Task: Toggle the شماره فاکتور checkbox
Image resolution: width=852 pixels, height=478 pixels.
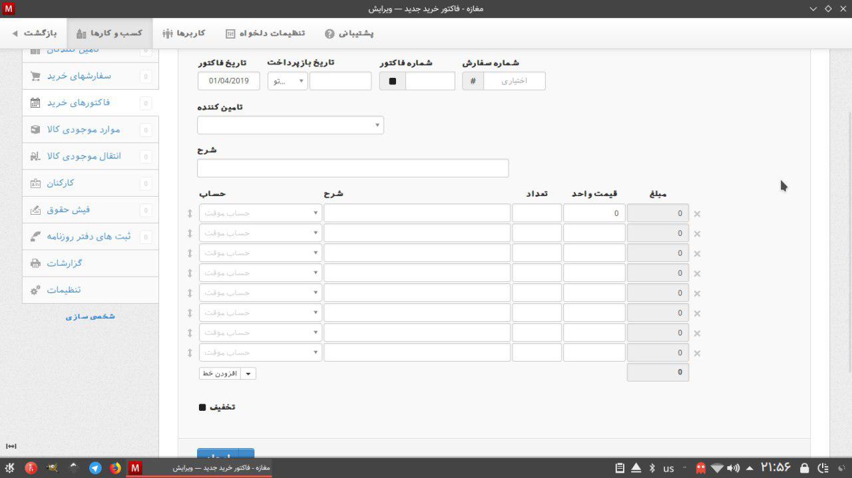Action: point(392,81)
